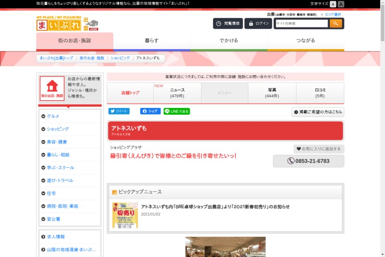This screenshot has width=385, height=257.
Task: Click the ログイン login lock button
Action: (x=258, y=24)
